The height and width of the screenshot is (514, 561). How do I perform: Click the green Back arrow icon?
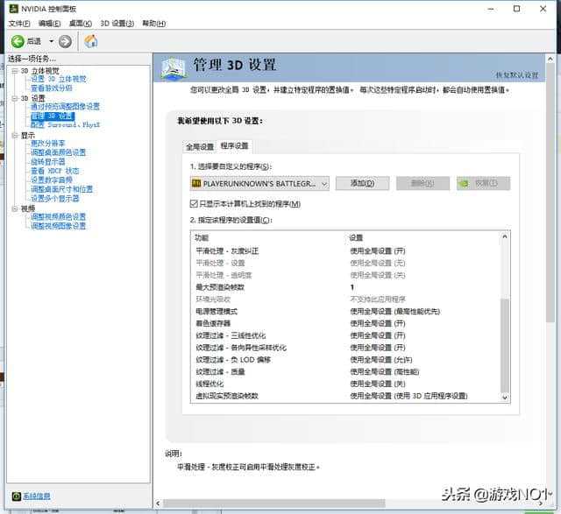pyautogui.click(x=18, y=41)
